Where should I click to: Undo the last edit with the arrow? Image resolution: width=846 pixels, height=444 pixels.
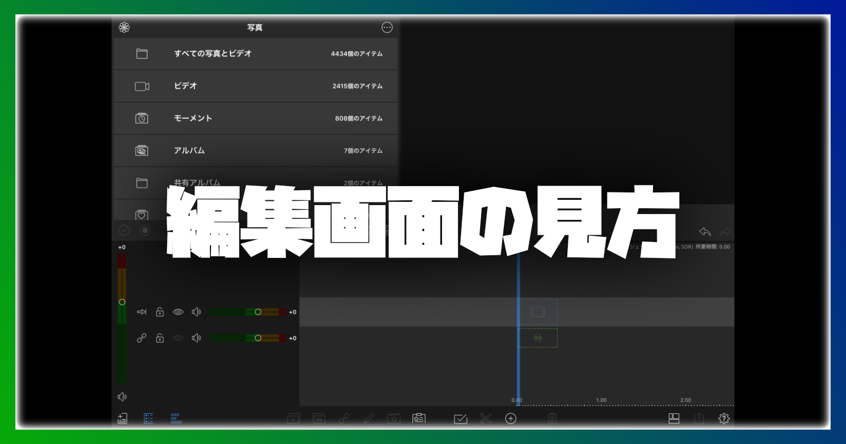click(x=705, y=232)
